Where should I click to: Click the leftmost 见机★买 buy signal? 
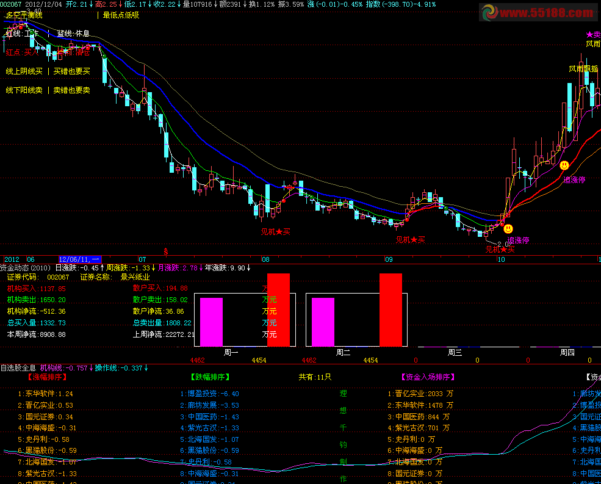tap(275, 232)
